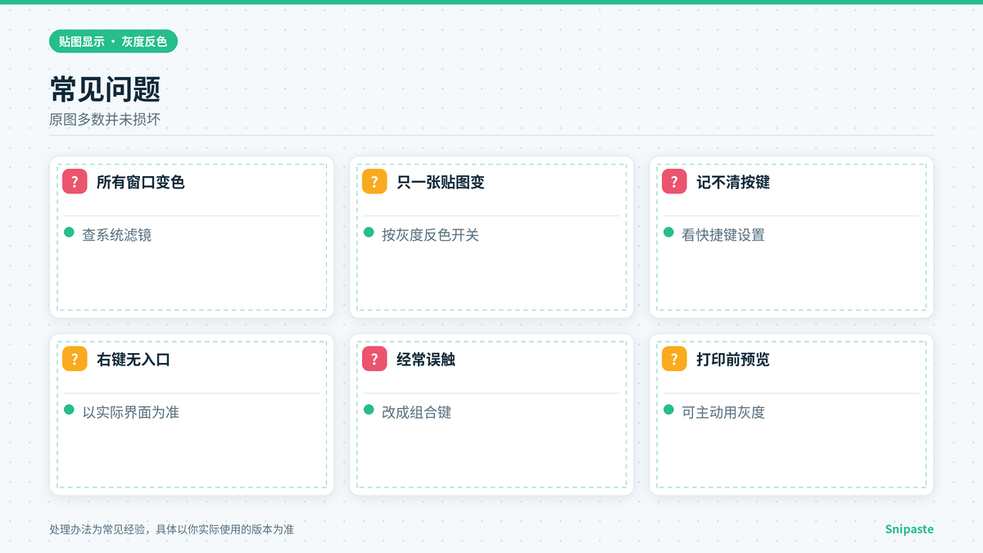Click the Snipaste brand label
983x553 pixels.
coord(909,529)
